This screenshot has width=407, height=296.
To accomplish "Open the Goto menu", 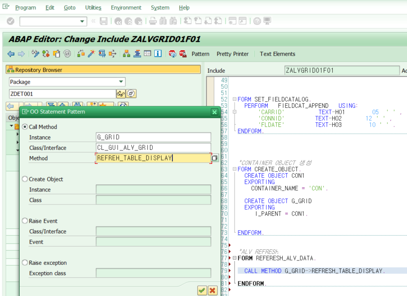I will 70,8.
